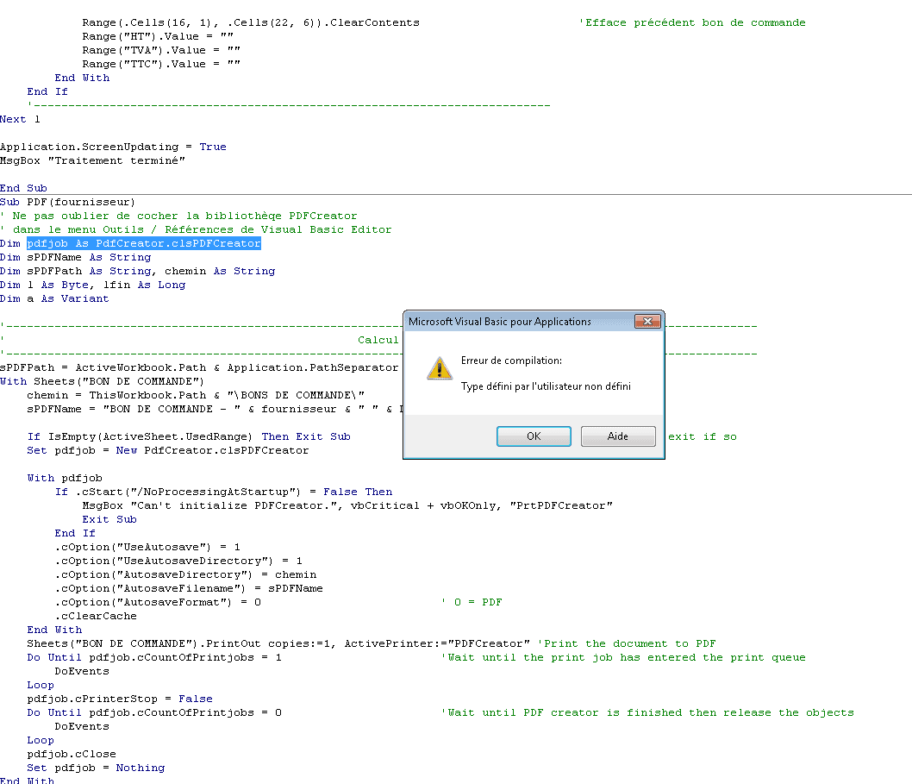This screenshot has width=912, height=784.
Task: Click the 'Erreur de compilation:' message text
Action: [511, 361]
